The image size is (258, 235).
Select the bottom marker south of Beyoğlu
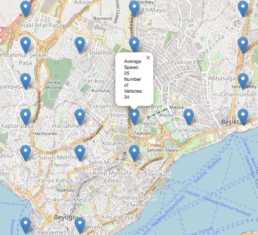[80, 225]
